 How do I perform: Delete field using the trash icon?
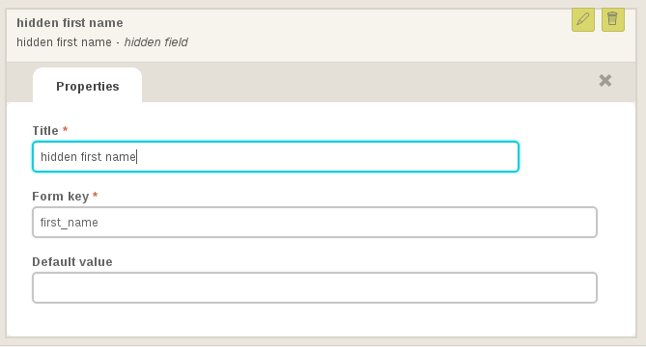coord(613,19)
